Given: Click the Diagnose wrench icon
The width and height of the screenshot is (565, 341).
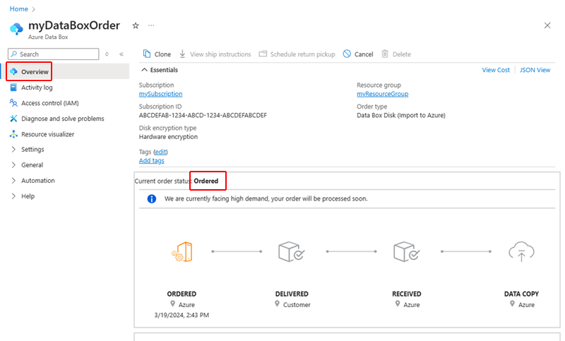Looking at the screenshot, I should point(13,119).
